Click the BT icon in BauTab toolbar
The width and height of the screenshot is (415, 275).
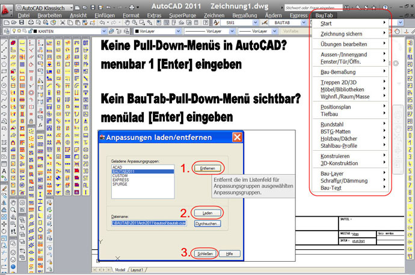(x=85, y=43)
